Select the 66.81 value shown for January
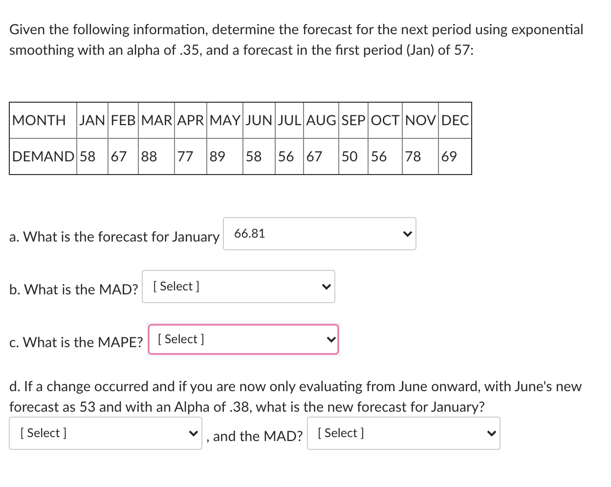The width and height of the screenshot is (611, 487). coord(250,233)
